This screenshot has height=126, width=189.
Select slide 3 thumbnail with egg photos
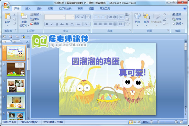[16, 86]
